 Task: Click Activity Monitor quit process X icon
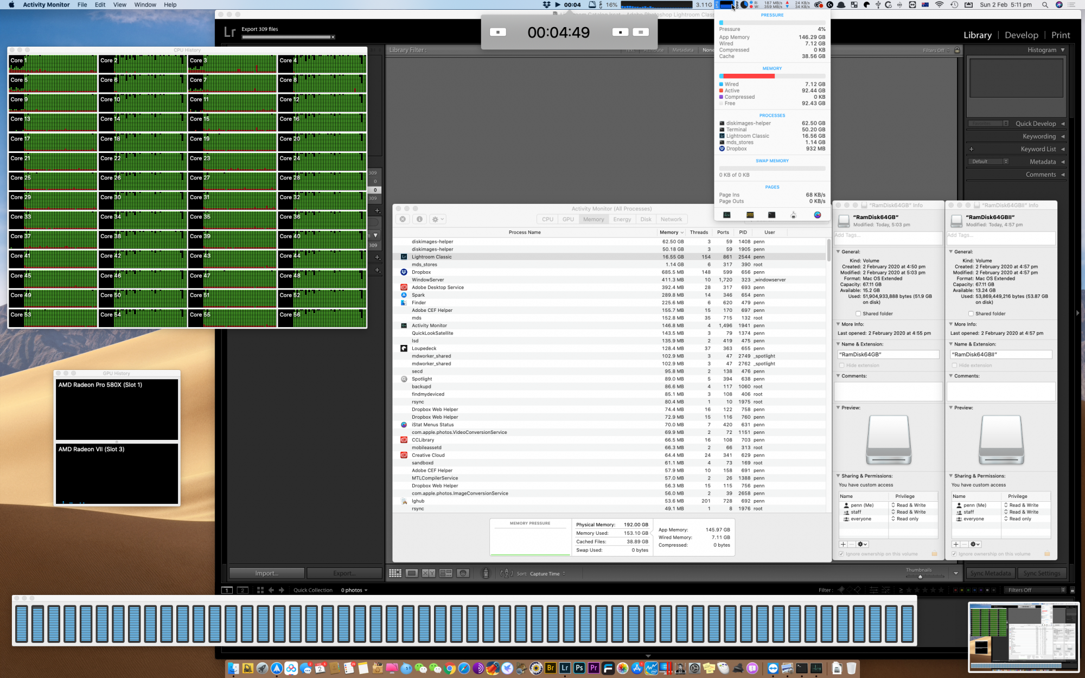pos(403,219)
